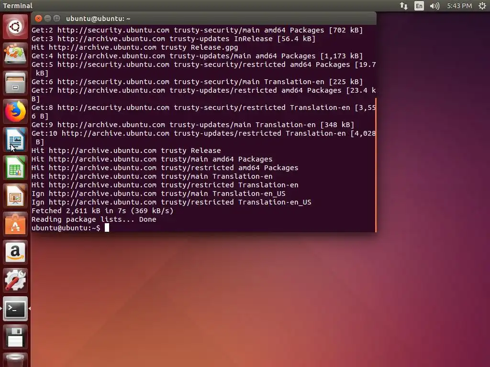Screen dimensions: 490x367
Task: Open Ubuntu Software Center
Action: point(15,224)
